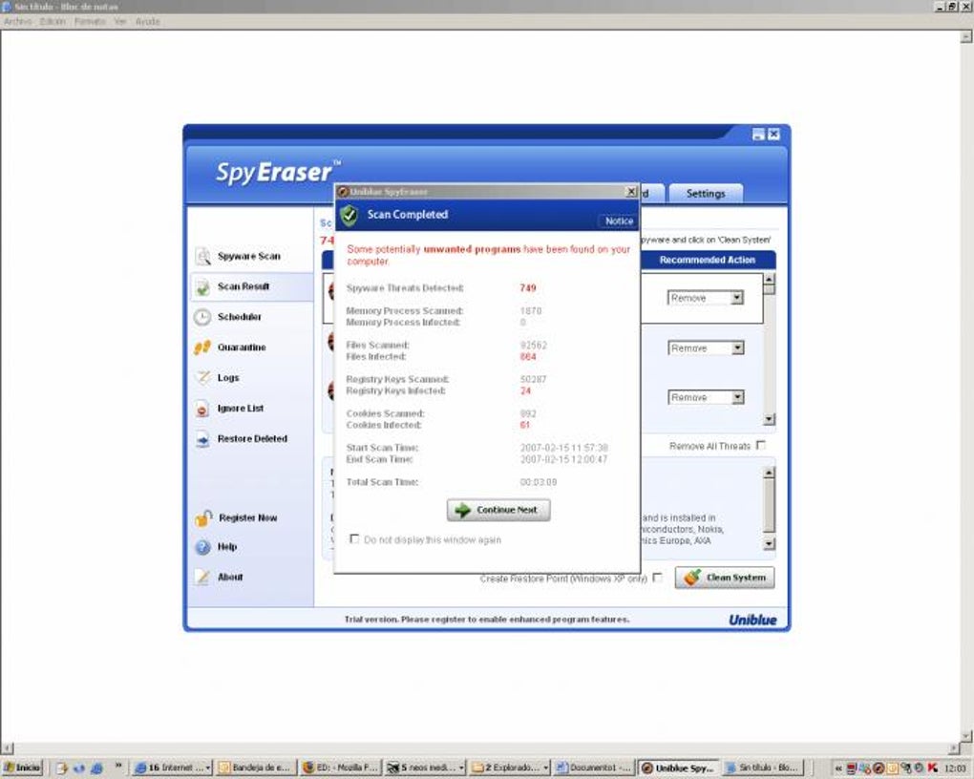Expand the second Remove action dropdown
The image size is (974, 779).
point(737,347)
